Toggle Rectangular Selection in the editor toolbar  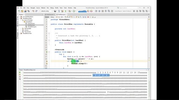74,17
